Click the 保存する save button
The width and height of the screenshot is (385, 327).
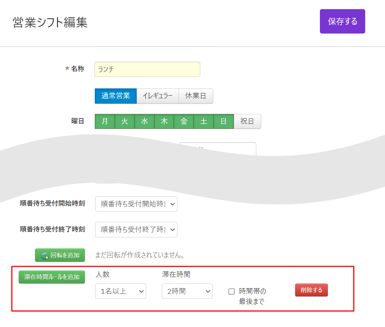pyautogui.click(x=342, y=21)
